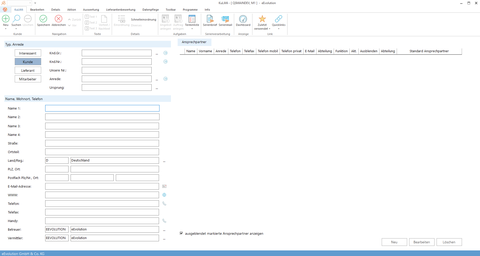The width and height of the screenshot is (480, 256).
Task: Click into the Straße field
Action: click(102, 143)
